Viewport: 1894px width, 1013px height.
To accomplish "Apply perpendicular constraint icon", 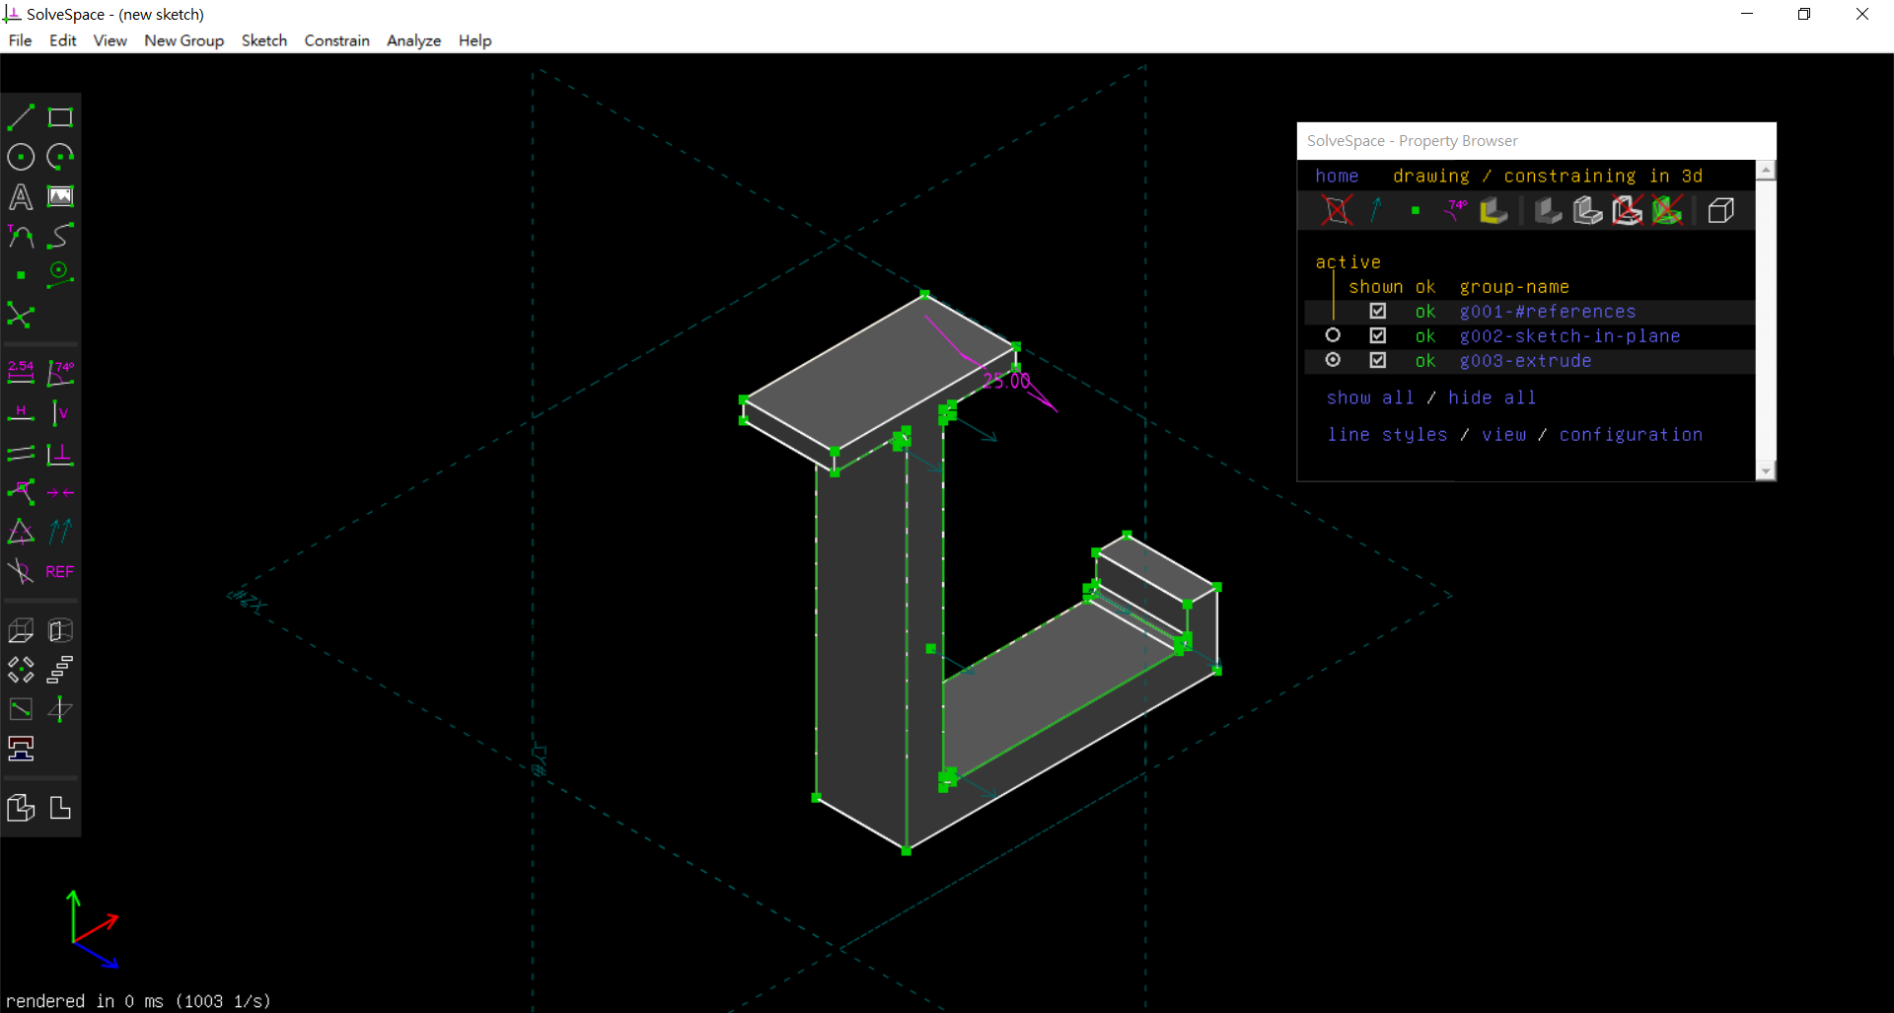I will tap(60, 453).
